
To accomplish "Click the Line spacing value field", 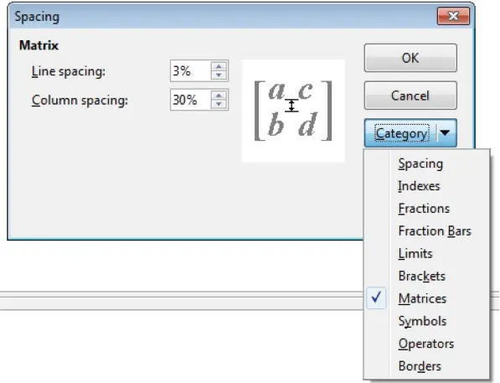I will pos(191,71).
